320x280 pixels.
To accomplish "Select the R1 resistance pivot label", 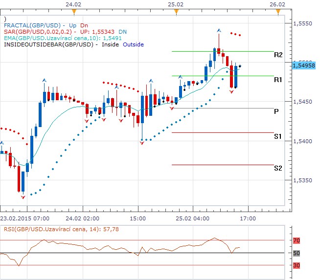I will 278,79.
